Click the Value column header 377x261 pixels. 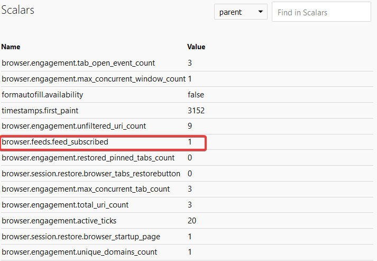coord(196,47)
